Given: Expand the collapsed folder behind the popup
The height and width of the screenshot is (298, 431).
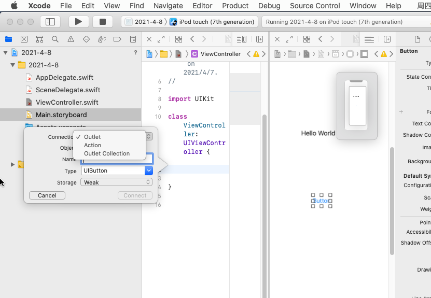Looking at the screenshot, I should click(12, 164).
